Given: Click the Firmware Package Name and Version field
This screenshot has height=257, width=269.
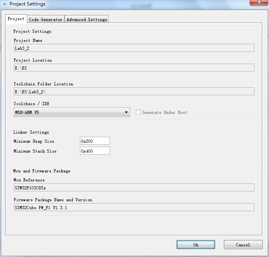Looking at the screenshot, I should tap(134, 207).
